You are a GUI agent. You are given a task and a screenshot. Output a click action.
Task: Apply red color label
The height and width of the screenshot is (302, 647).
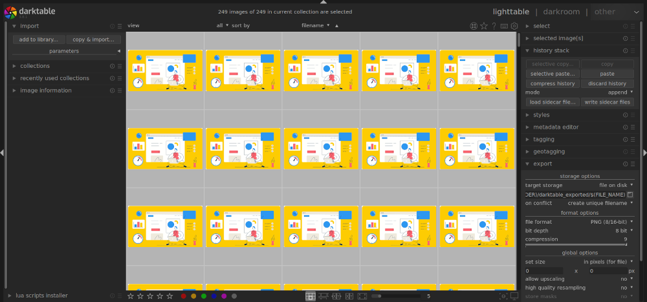[x=184, y=296]
